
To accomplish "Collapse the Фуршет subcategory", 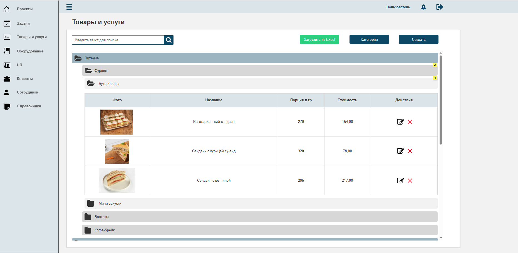I will point(260,70).
